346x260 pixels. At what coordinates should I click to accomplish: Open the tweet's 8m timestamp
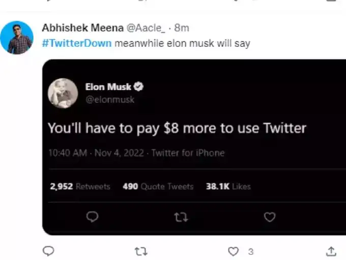click(x=182, y=28)
